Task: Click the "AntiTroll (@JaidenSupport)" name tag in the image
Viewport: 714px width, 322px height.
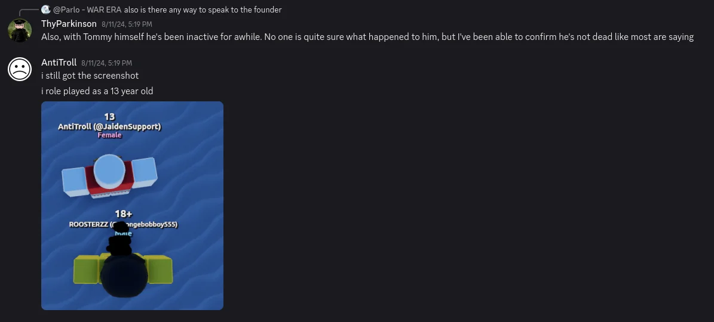Action: [109, 126]
